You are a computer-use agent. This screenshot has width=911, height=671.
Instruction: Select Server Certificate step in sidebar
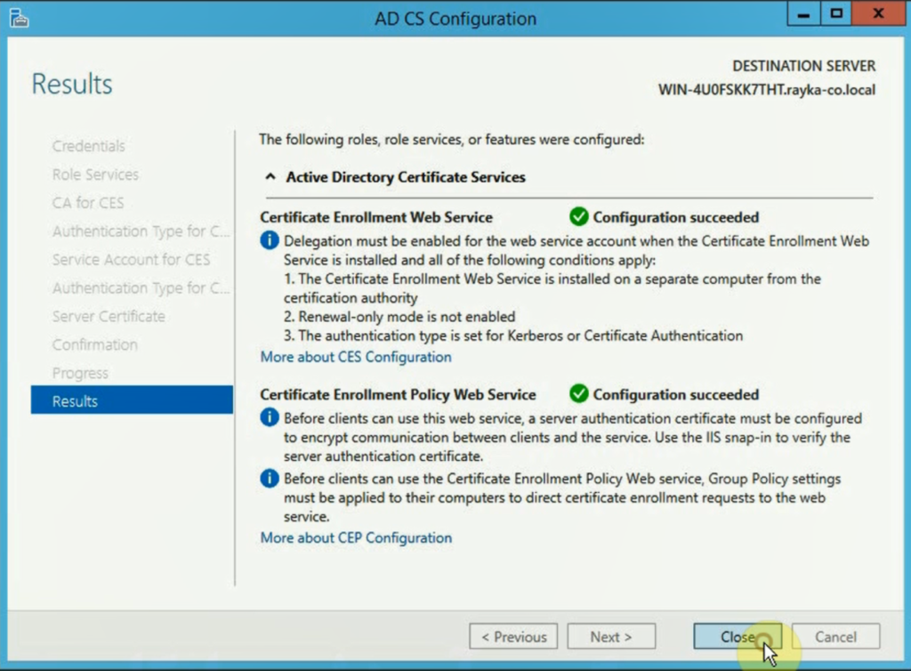click(109, 317)
